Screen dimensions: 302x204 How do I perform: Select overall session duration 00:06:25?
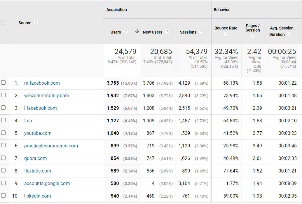pos(282,51)
